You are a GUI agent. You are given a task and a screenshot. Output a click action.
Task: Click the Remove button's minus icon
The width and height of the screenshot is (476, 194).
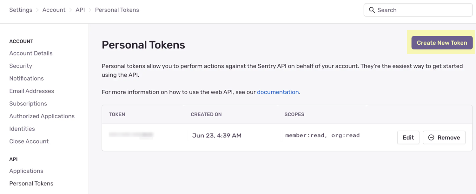click(431, 138)
